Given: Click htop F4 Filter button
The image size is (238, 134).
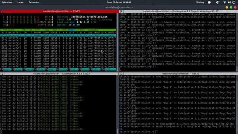Looking at the screenshot, I should click(39, 69).
